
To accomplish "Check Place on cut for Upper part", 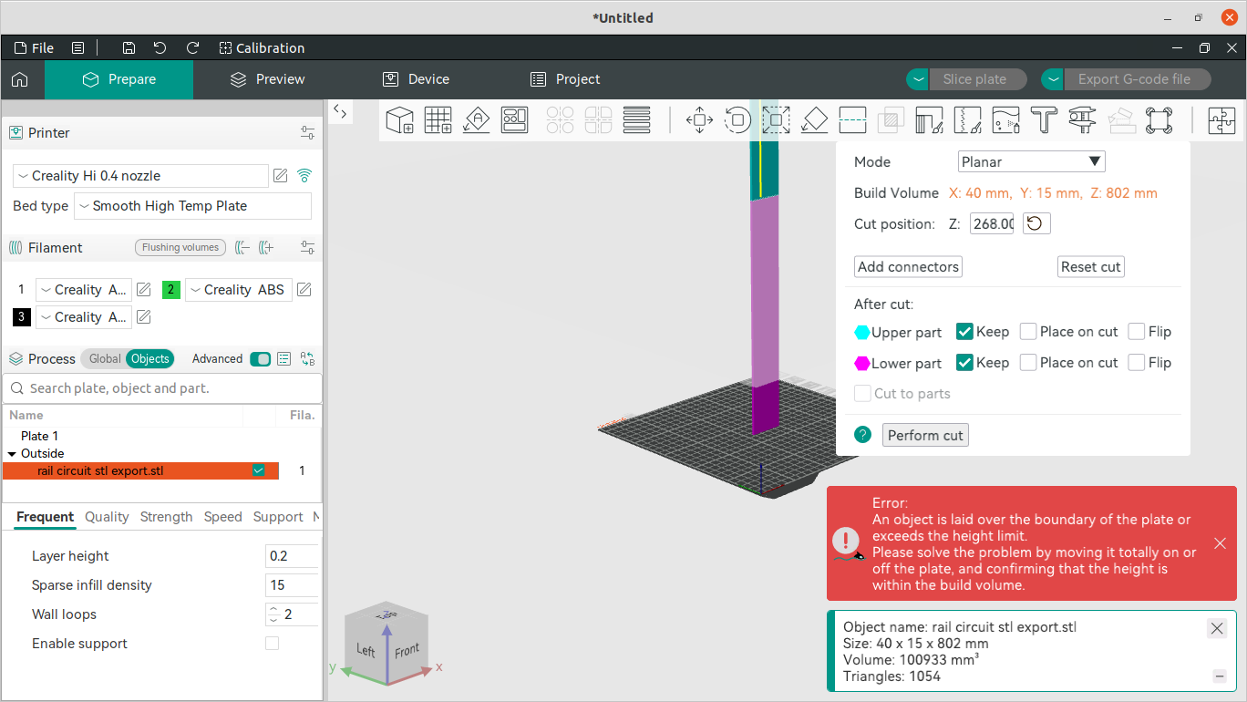I will 1028,332.
